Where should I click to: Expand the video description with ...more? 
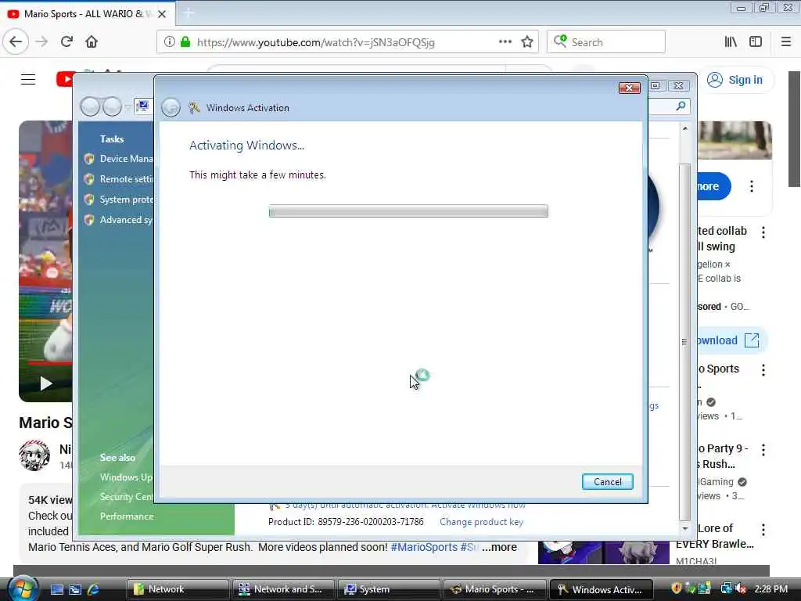(500, 547)
